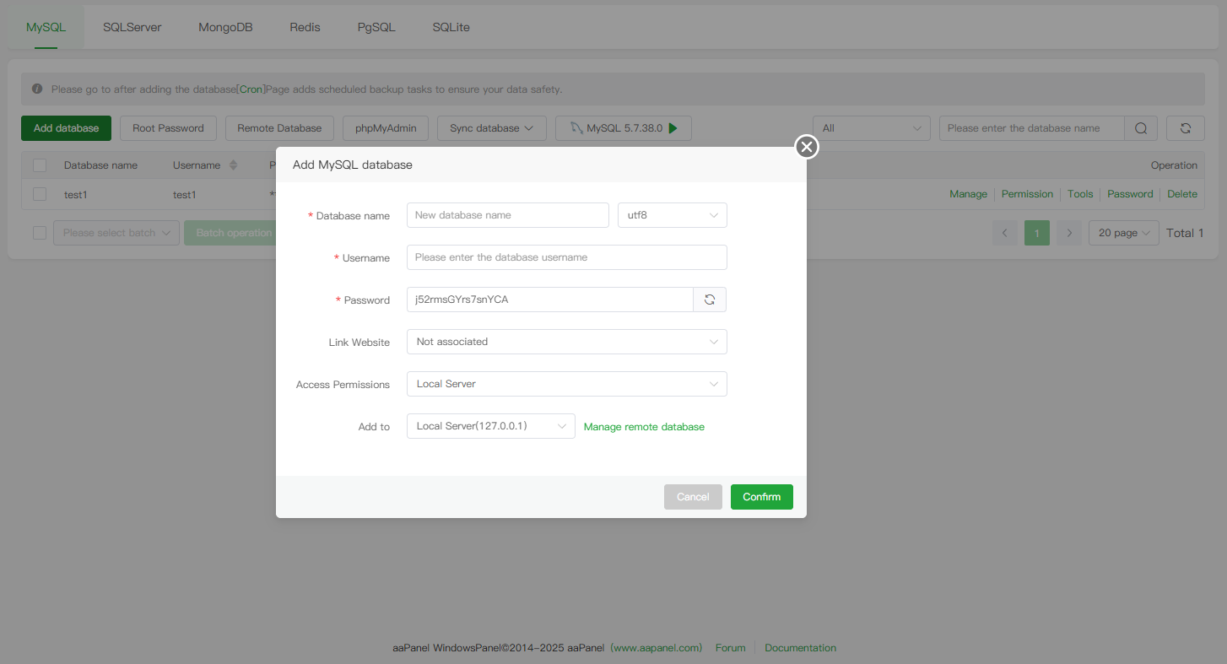Click the info icon in notice bar
This screenshot has height=664, width=1227.
click(x=37, y=89)
